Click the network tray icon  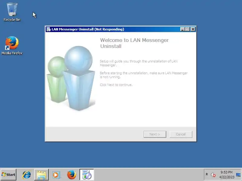[238, 175]
